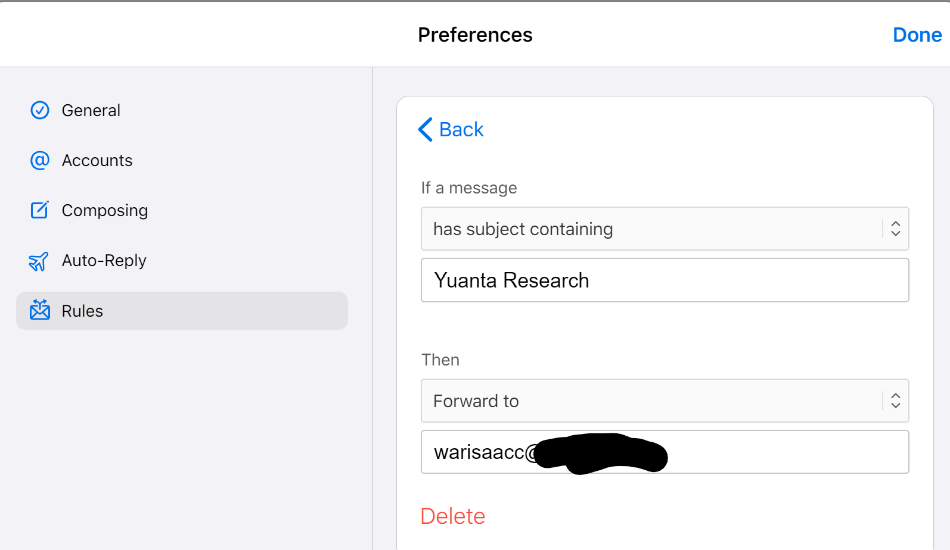Click the action dropdown stepper arrows
Image resolution: width=950 pixels, height=550 pixels.
895,401
